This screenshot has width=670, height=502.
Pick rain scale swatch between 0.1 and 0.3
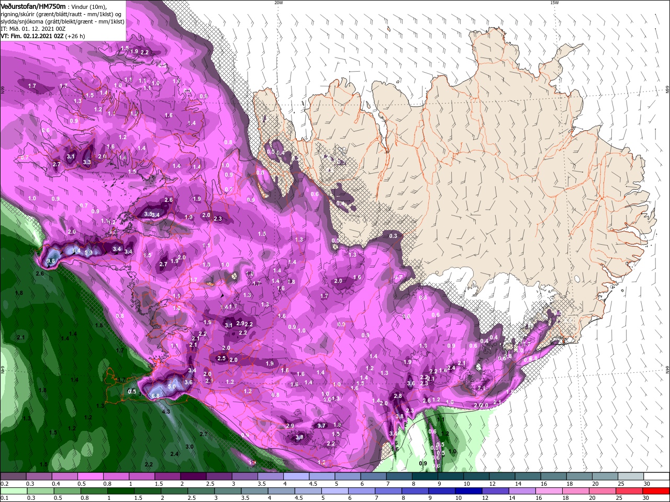[x=14, y=490]
